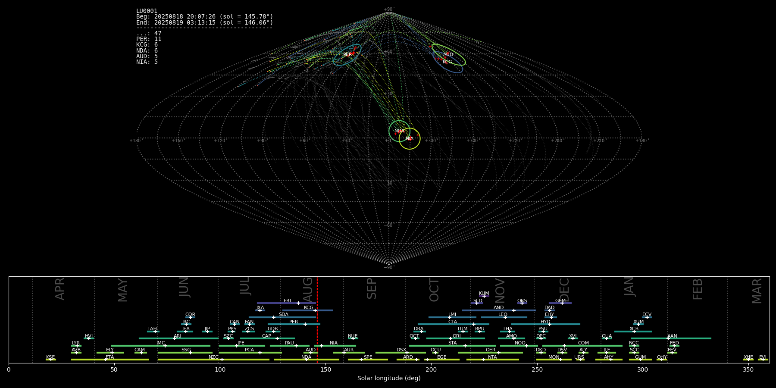Click the NZC shower label in timeline
776x388 pixels.
214,357
